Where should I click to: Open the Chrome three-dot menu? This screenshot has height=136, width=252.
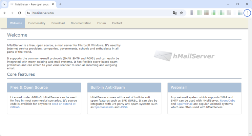coord(247,13)
